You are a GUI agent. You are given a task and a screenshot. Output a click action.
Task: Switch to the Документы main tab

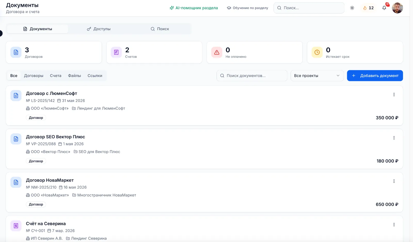[38, 29]
